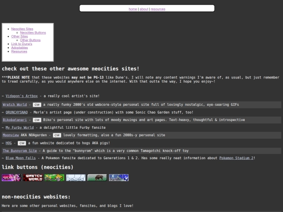The width and height of the screenshot is (283, 212).
Task: Visit the HOG website link
Action: coord(8,143)
